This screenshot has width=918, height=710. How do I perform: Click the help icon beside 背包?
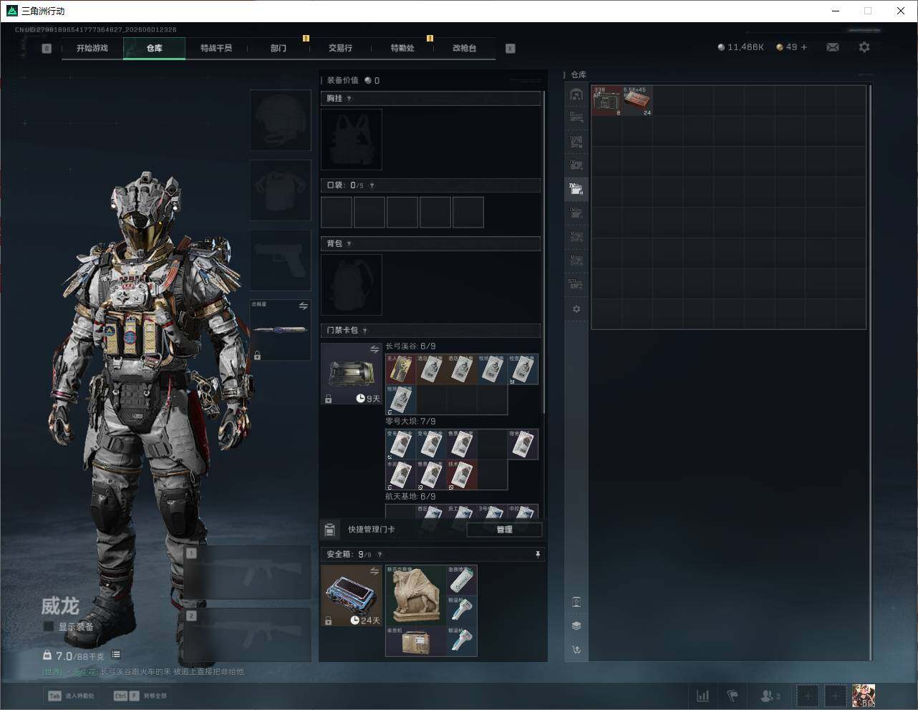click(x=349, y=244)
